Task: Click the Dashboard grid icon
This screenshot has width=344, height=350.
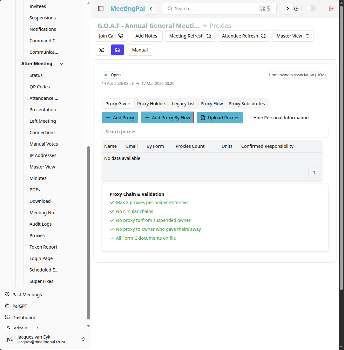Action: (x=7, y=317)
